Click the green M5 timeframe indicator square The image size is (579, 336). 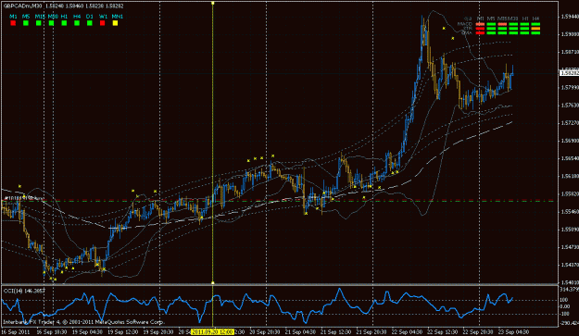coord(26,23)
